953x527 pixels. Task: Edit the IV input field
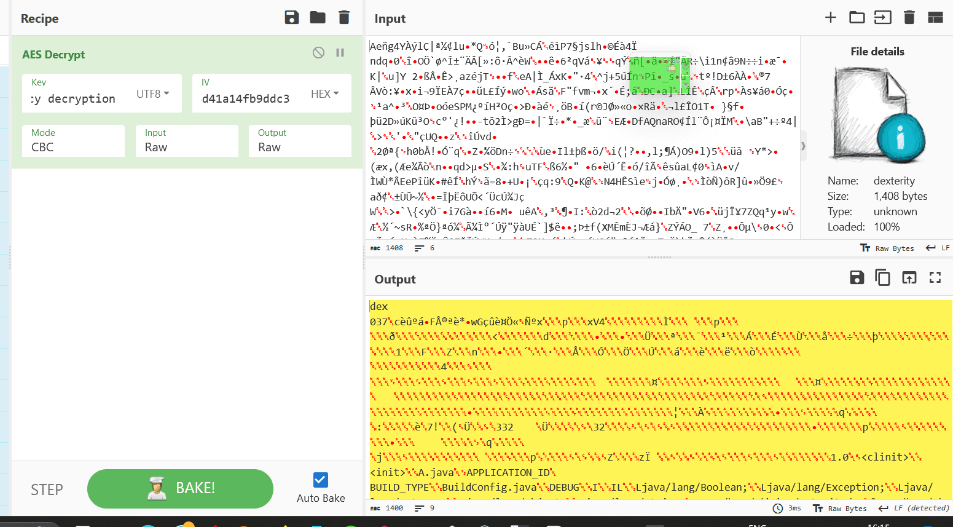pyautogui.click(x=245, y=98)
